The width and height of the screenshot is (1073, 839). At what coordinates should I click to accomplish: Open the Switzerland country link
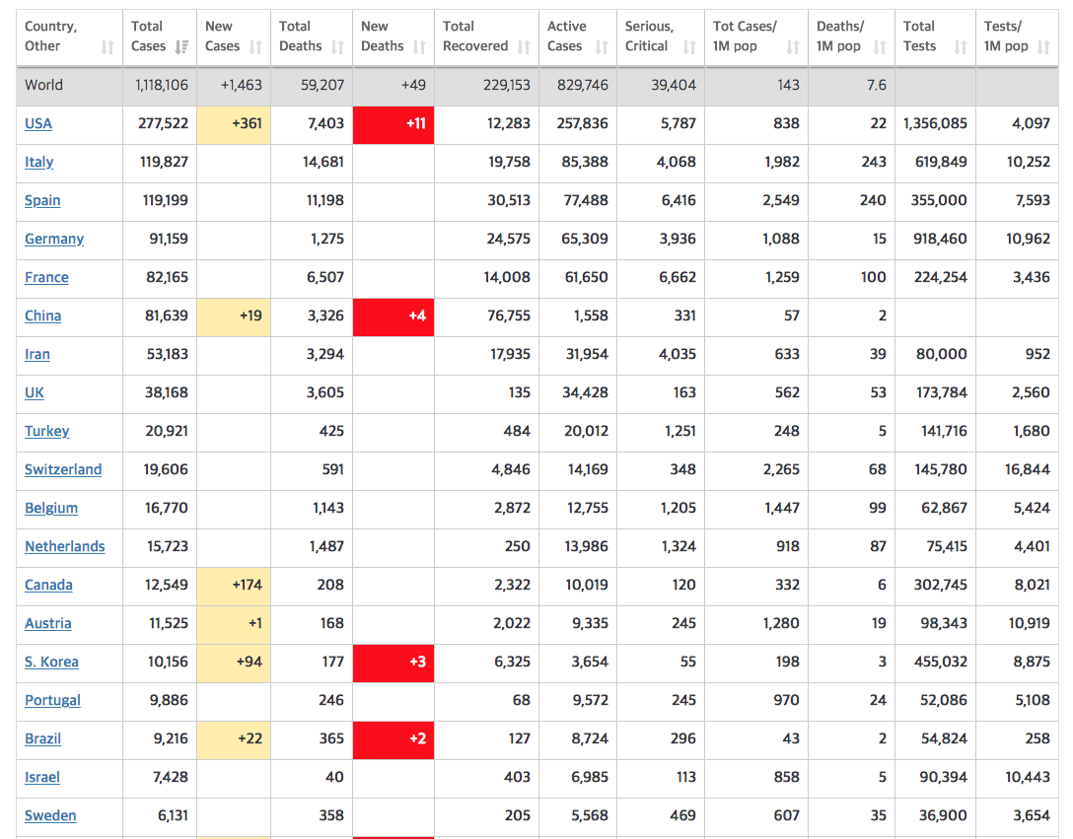tap(63, 469)
